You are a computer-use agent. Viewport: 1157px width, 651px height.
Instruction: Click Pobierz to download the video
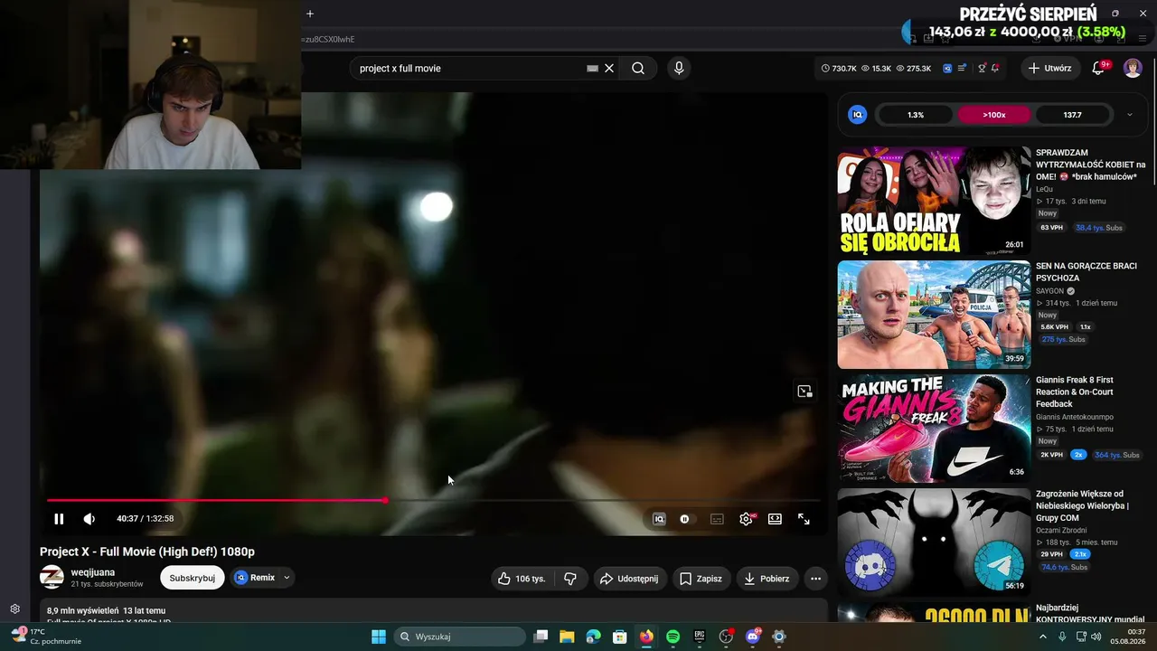click(x=767, y=579)
